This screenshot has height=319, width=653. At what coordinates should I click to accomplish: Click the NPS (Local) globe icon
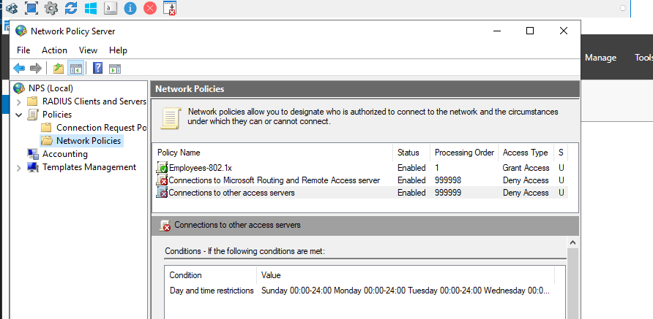coord(19,88)
